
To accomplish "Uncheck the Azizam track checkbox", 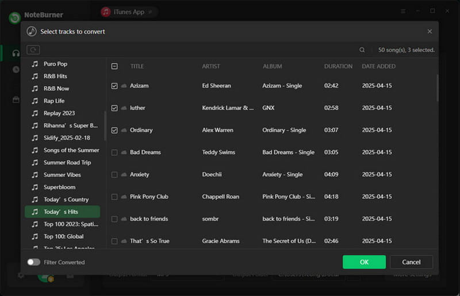I will coord(114,86).
